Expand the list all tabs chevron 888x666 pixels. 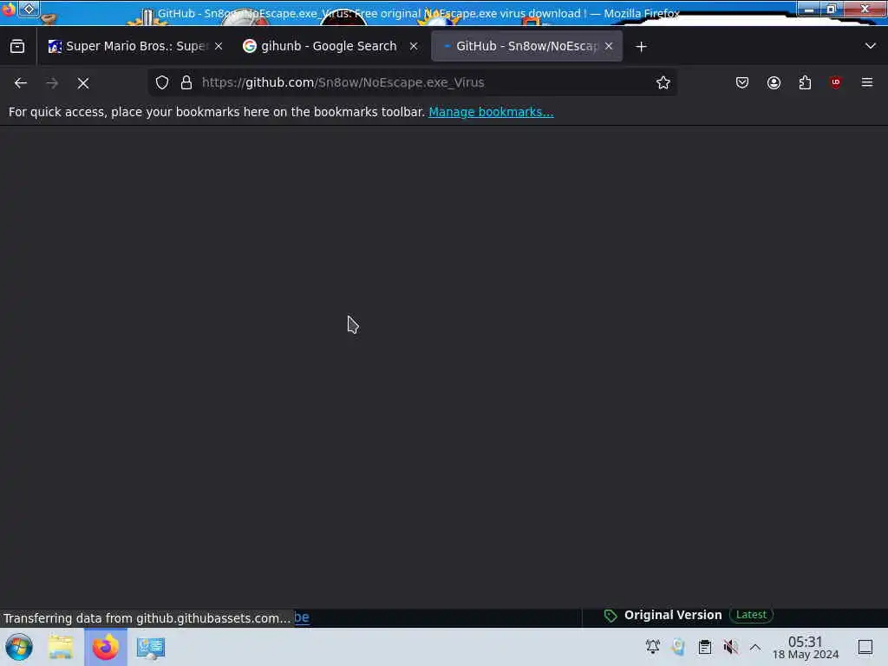tap(871, 46)
